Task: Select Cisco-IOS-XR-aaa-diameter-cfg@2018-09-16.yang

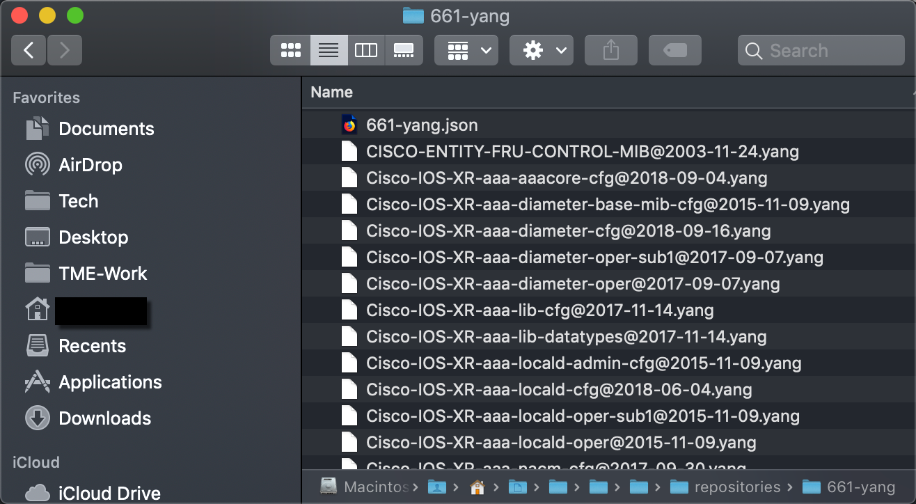Action: 609,231
